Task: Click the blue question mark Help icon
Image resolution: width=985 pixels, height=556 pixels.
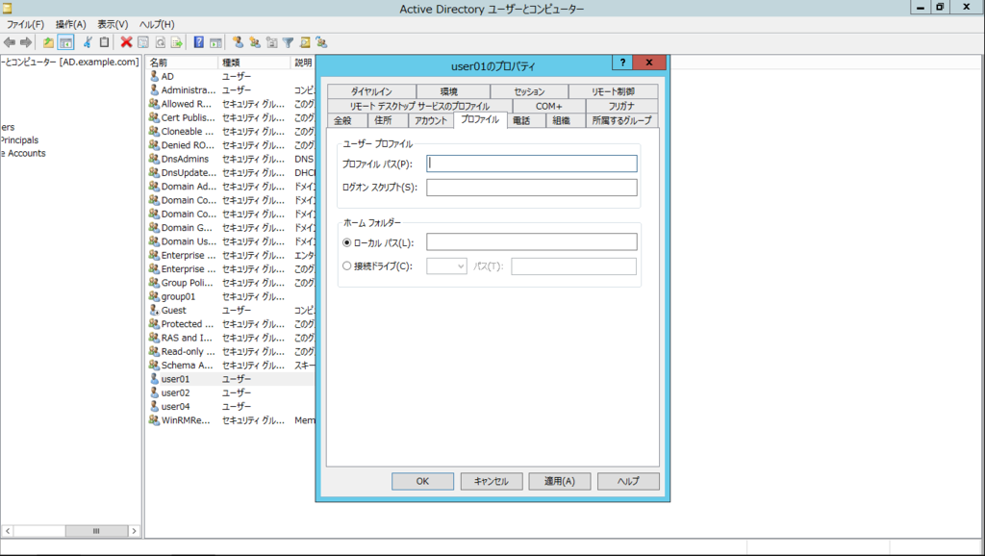Action: pos(198,42)
